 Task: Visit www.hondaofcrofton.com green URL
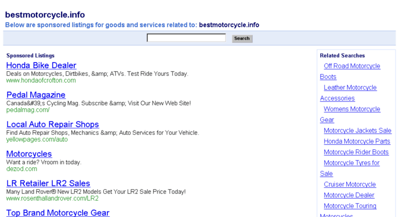pos(41,81)
